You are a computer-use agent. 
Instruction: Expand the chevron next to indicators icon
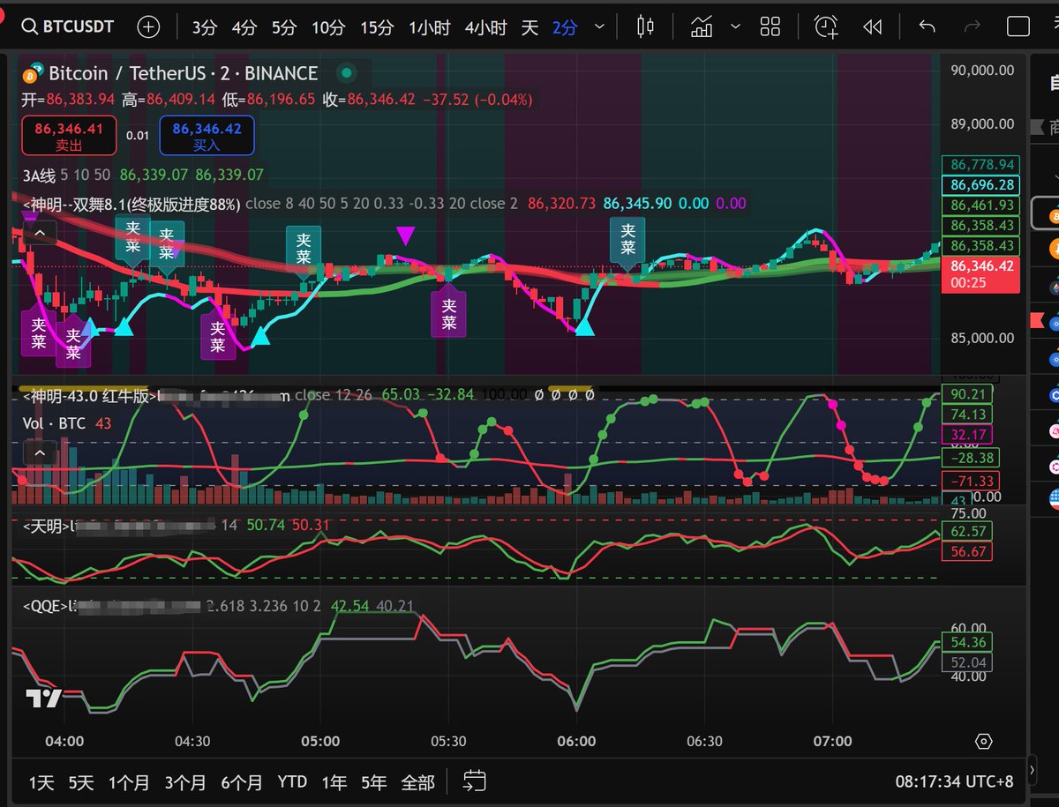[735, 26]
